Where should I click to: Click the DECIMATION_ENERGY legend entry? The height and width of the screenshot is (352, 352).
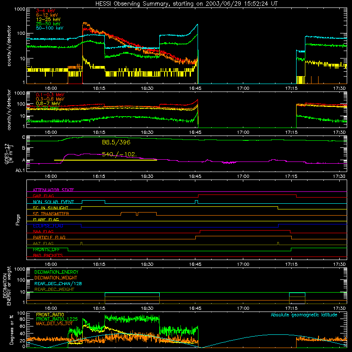[x=56, y=272]
